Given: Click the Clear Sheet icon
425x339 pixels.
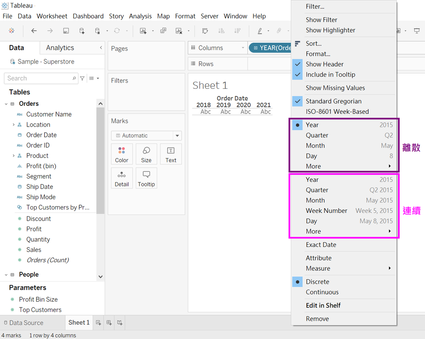Looking at the screenshot, I should pos(179,31).
